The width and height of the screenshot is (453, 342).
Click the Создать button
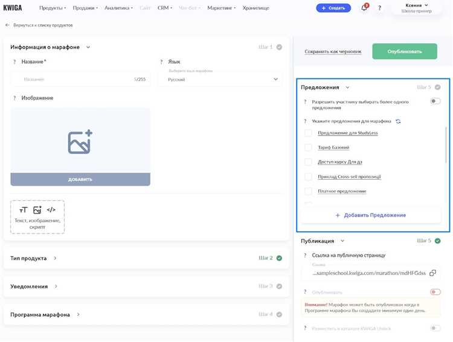click(333, 8)
